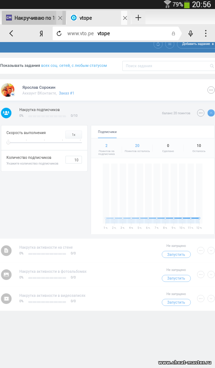Open a new browser tab with plus
This screenshot has width=215, height=368.
138,18
